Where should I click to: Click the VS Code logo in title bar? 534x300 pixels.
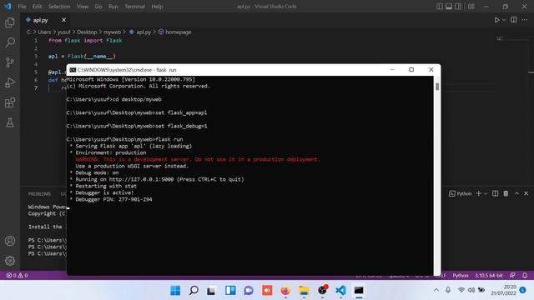[8, 6]
